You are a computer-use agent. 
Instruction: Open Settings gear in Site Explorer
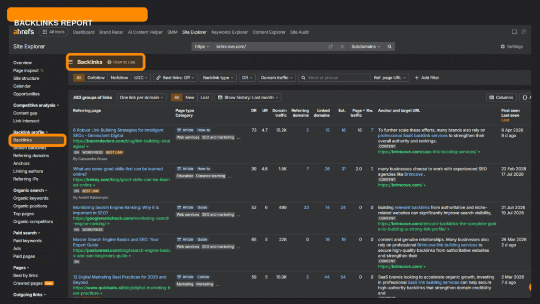[512, 46]
